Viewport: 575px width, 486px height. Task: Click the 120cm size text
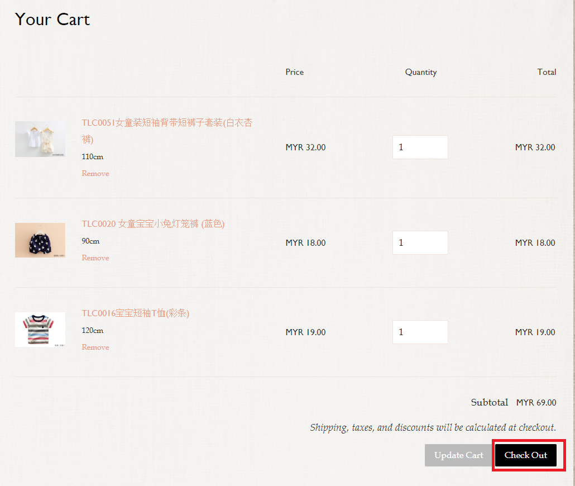tap(93, 330)
